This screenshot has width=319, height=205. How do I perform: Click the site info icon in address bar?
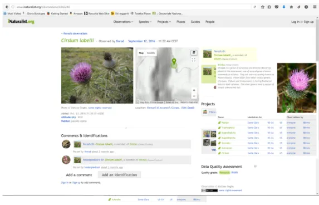point(13,7)
